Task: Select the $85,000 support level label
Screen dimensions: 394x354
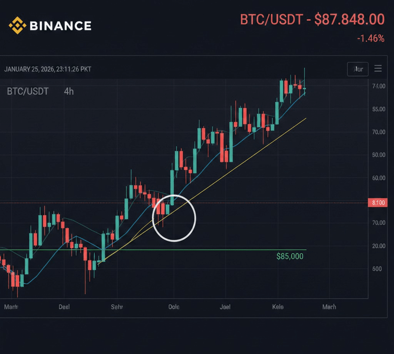Action: [x=290, y=256]
